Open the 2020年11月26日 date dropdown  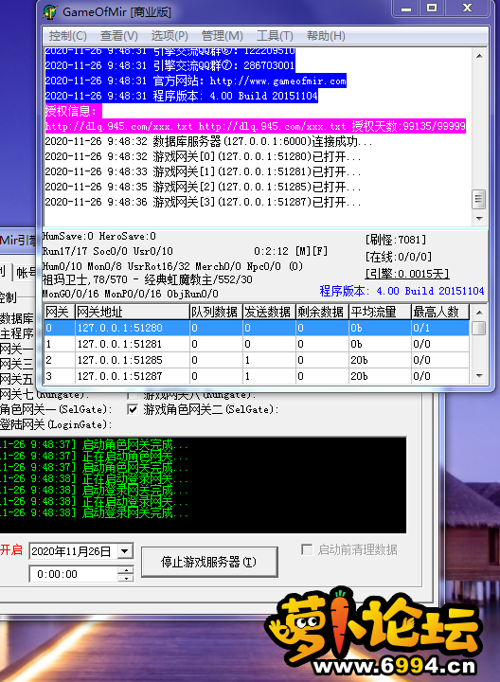125,551
